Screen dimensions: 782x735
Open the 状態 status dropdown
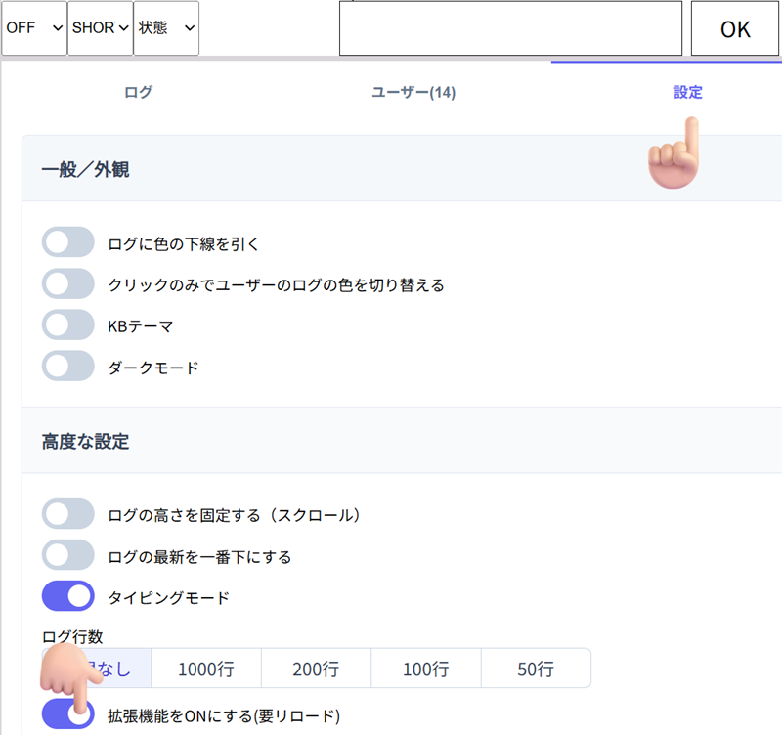tap(166, 28)
